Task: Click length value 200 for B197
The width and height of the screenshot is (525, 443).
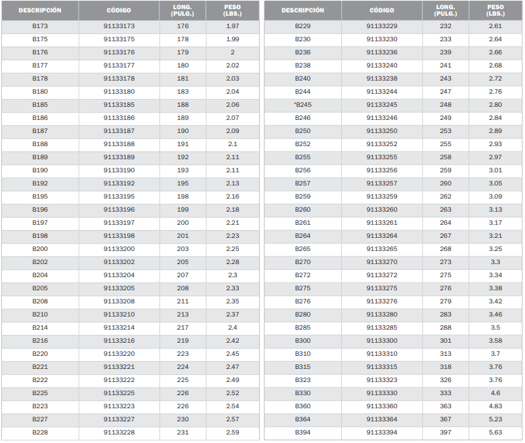Action: [x=183, y=223]
